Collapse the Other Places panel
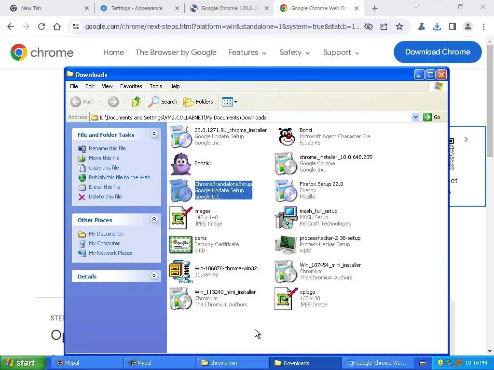This screenshot has width=494, height=370. tap(154, 219)
